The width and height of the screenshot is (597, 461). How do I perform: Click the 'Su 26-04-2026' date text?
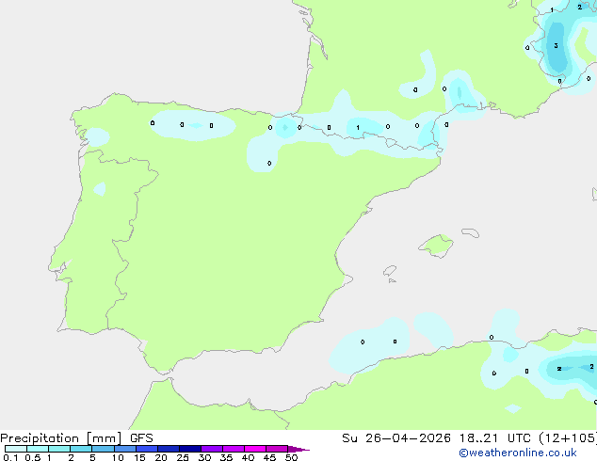396,438
